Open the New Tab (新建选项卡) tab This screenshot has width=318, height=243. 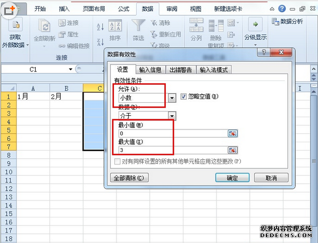228,9
